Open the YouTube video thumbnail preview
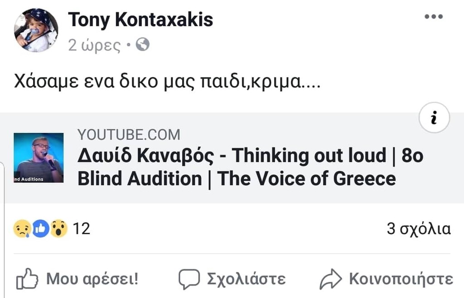This screenshot has height=298, width=464. click(39, 157)
